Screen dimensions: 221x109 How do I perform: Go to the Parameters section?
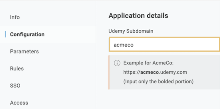24,51
